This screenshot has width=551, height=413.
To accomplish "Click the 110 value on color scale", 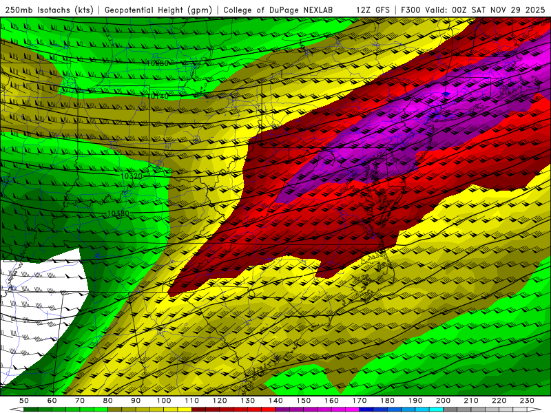I will (x=191, y=401).
